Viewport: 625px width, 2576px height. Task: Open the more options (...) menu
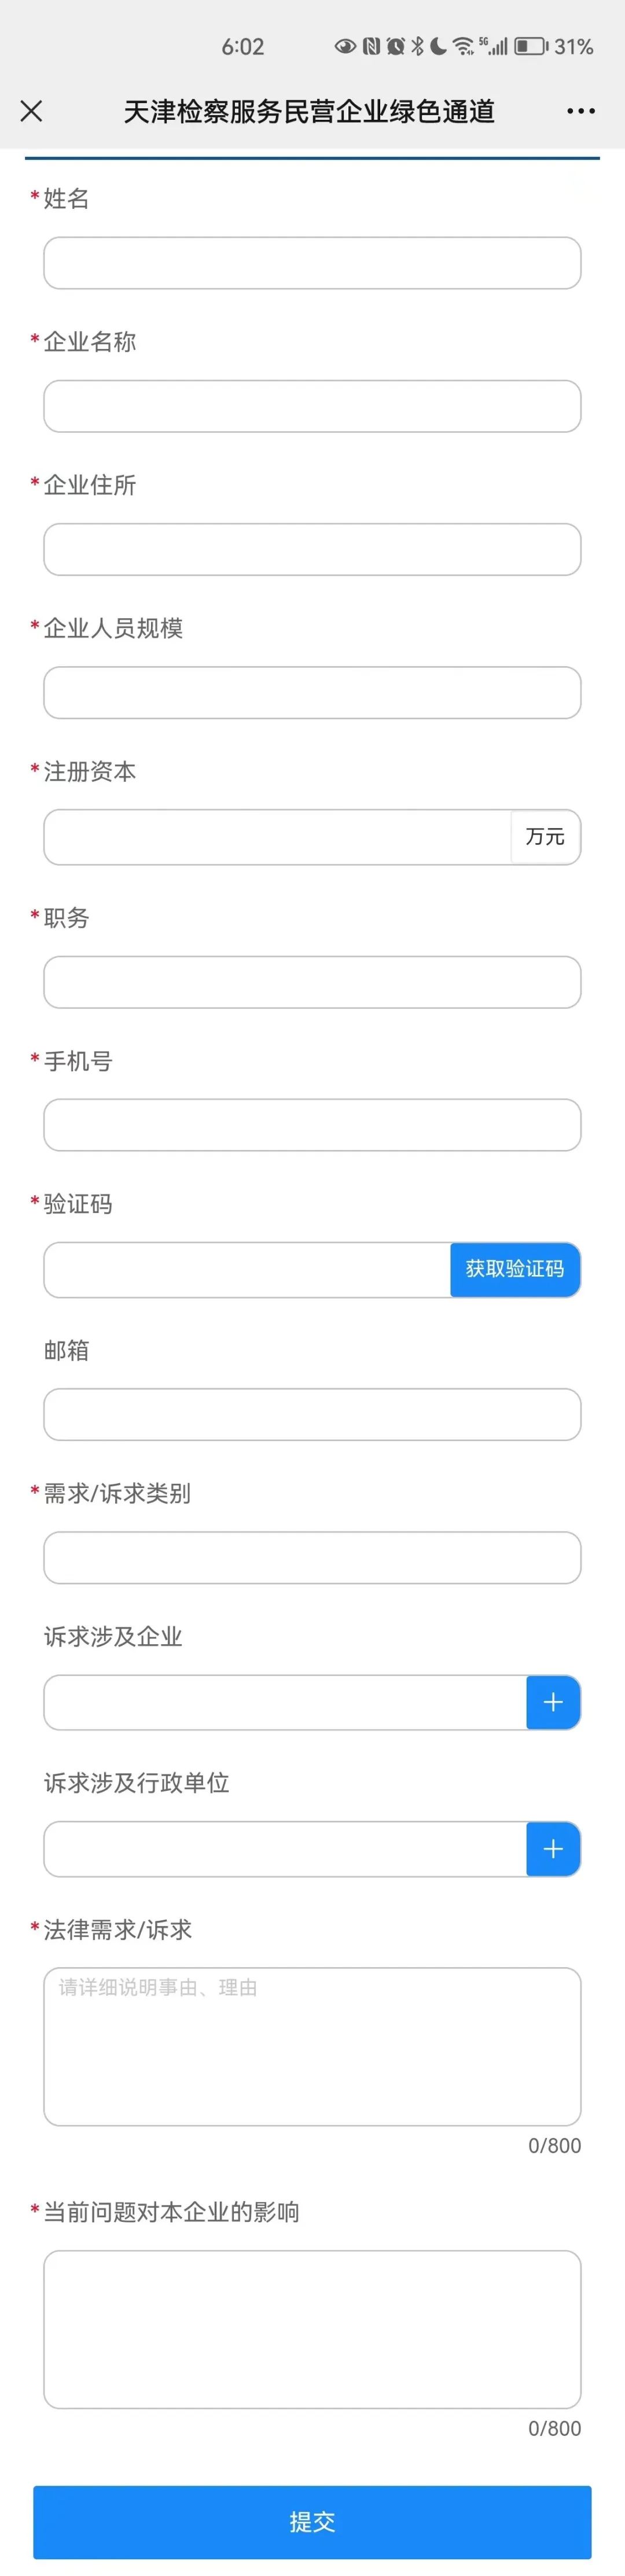580,111
